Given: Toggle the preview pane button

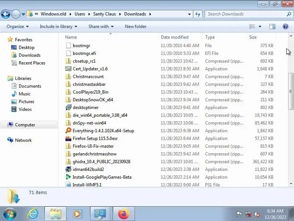Looking at the screenshot, I should 272,27.
